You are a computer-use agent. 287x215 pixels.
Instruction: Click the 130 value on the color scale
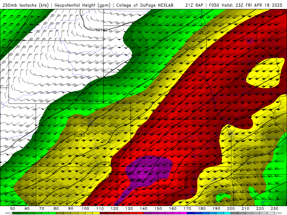129,209
